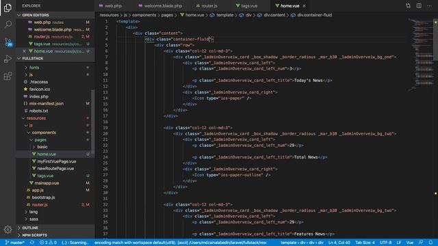
Task: Open the Source Control view icon
Action: click(x=8, y=42)
